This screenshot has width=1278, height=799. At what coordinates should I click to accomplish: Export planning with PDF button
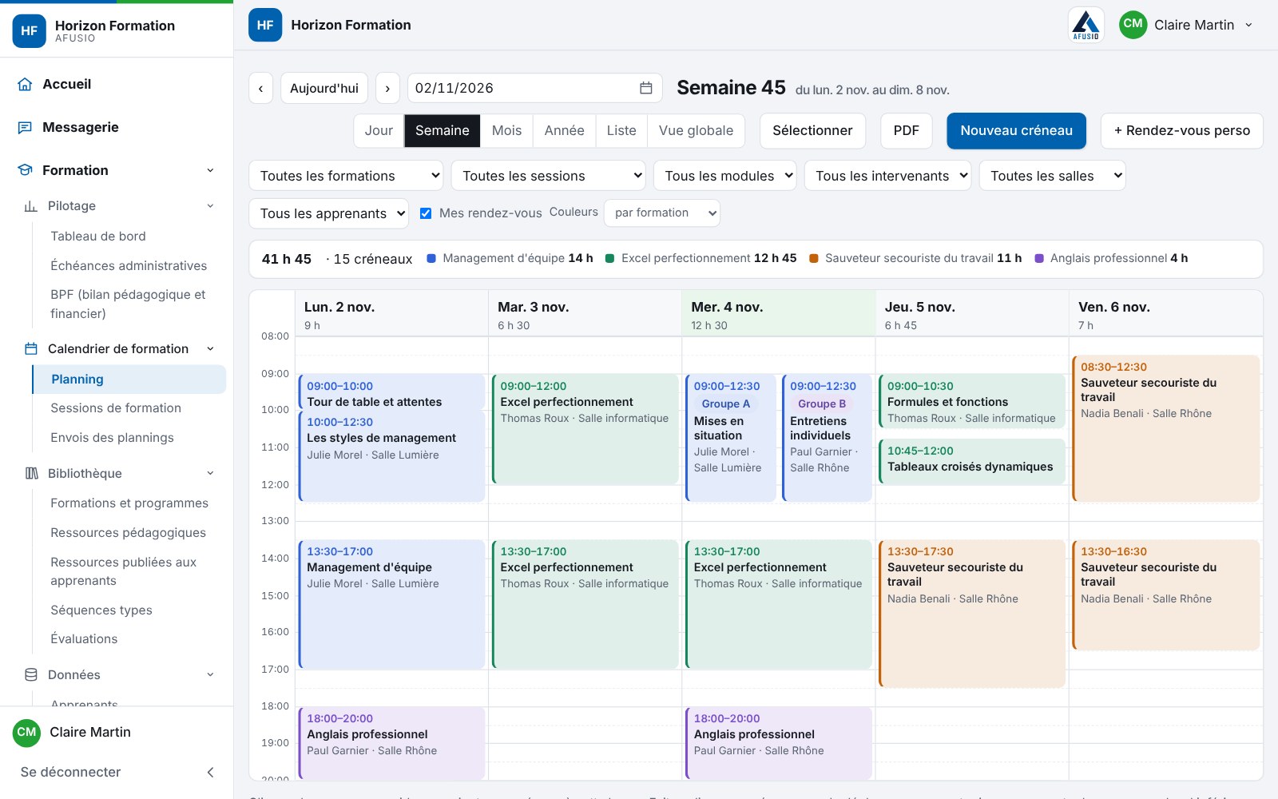coord(907,131)
